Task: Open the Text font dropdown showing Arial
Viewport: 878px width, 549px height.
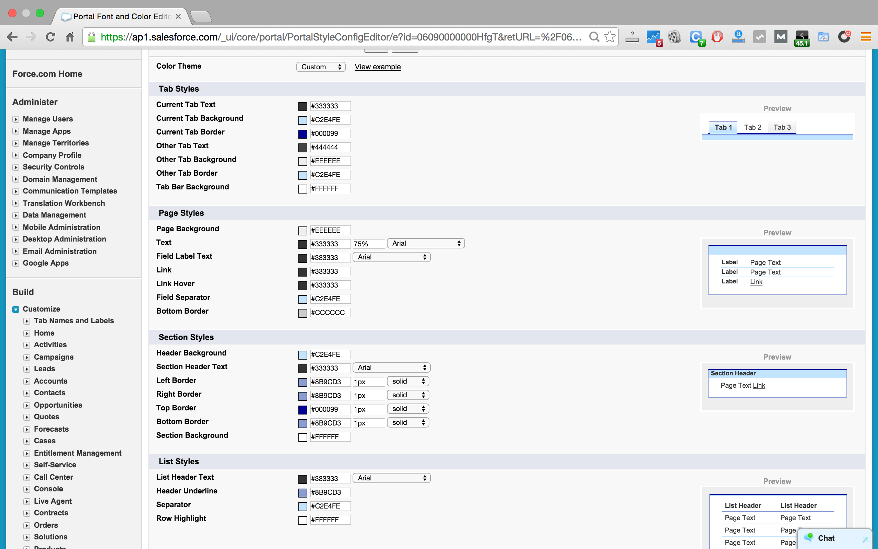Action: pos(426,243)
